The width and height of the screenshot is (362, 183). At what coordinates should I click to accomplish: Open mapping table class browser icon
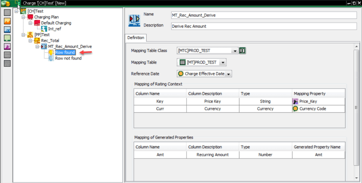pyautogui.click(x=242, y=51)
